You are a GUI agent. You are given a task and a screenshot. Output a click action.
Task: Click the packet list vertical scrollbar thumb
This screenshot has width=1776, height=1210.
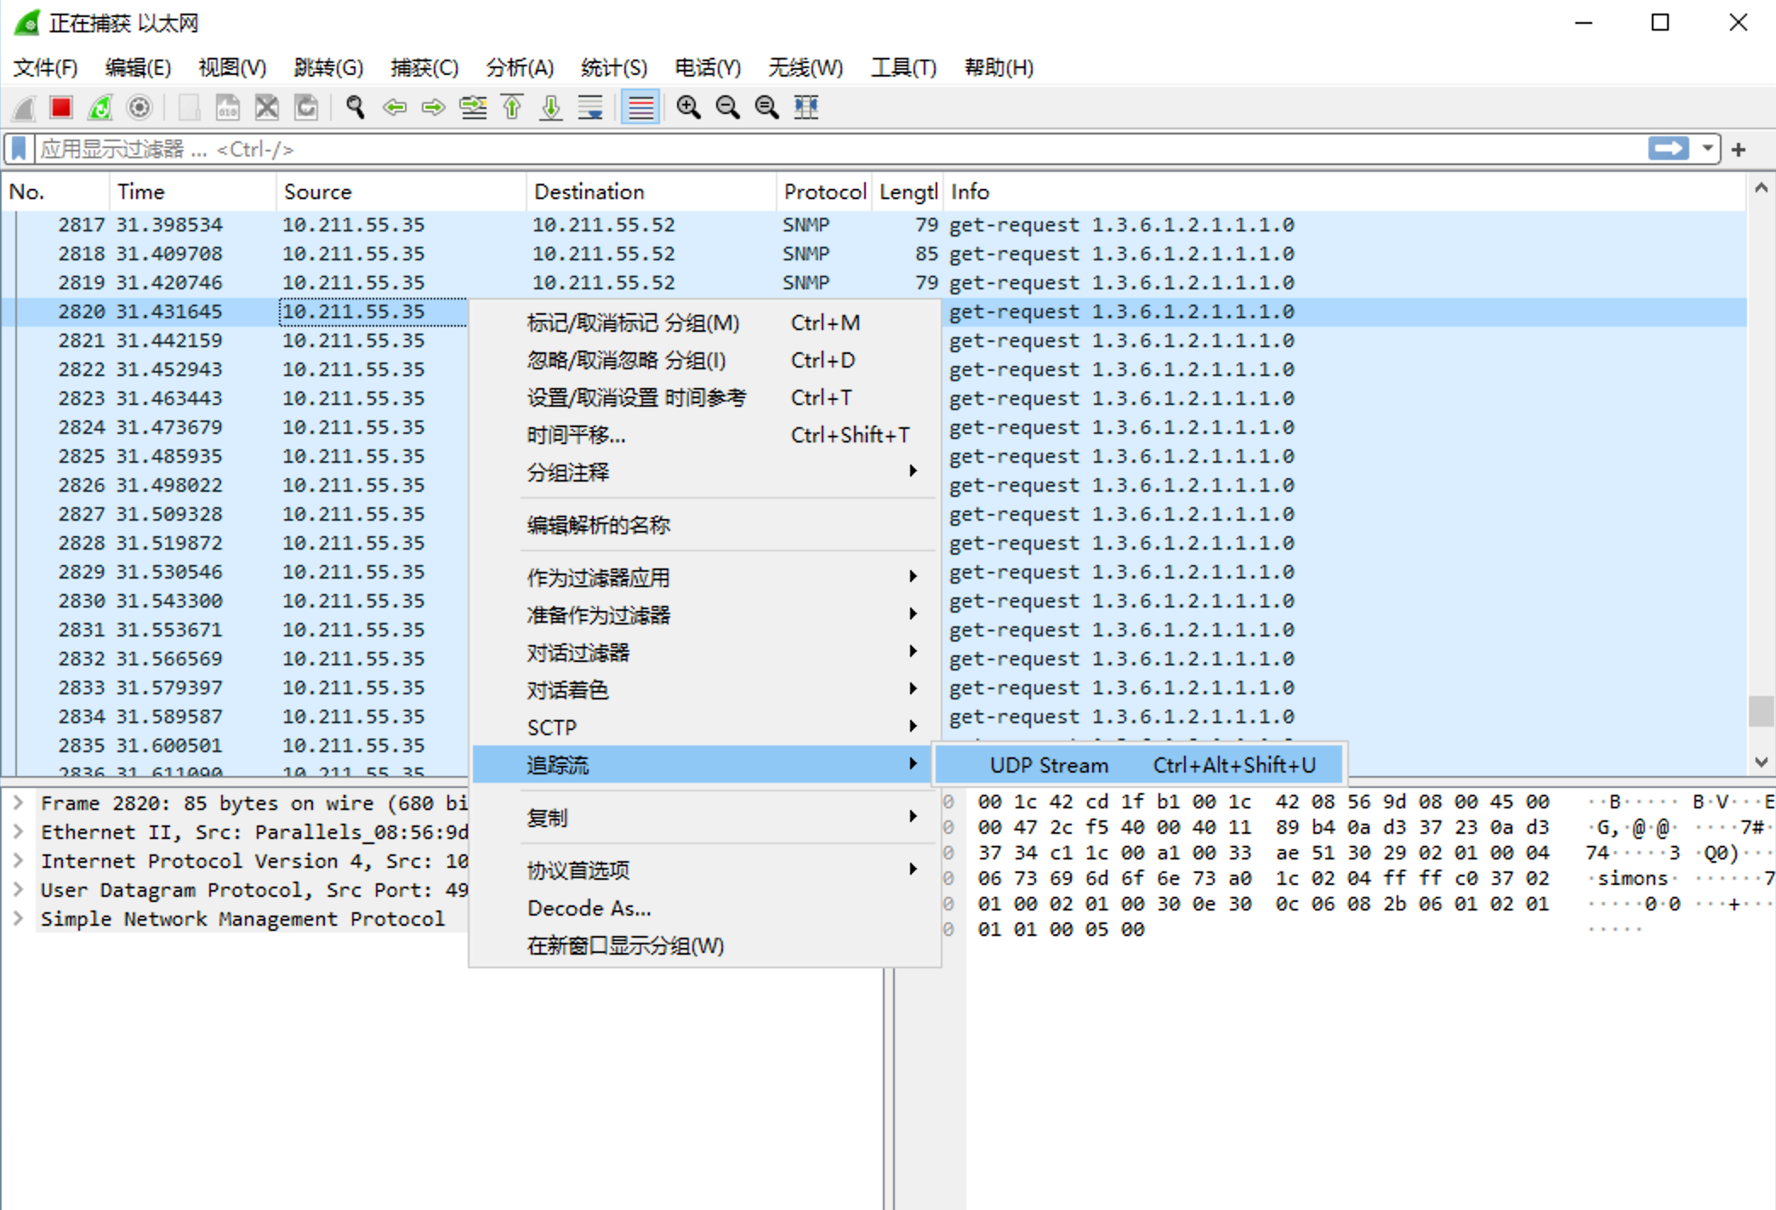click(1761, 711)
